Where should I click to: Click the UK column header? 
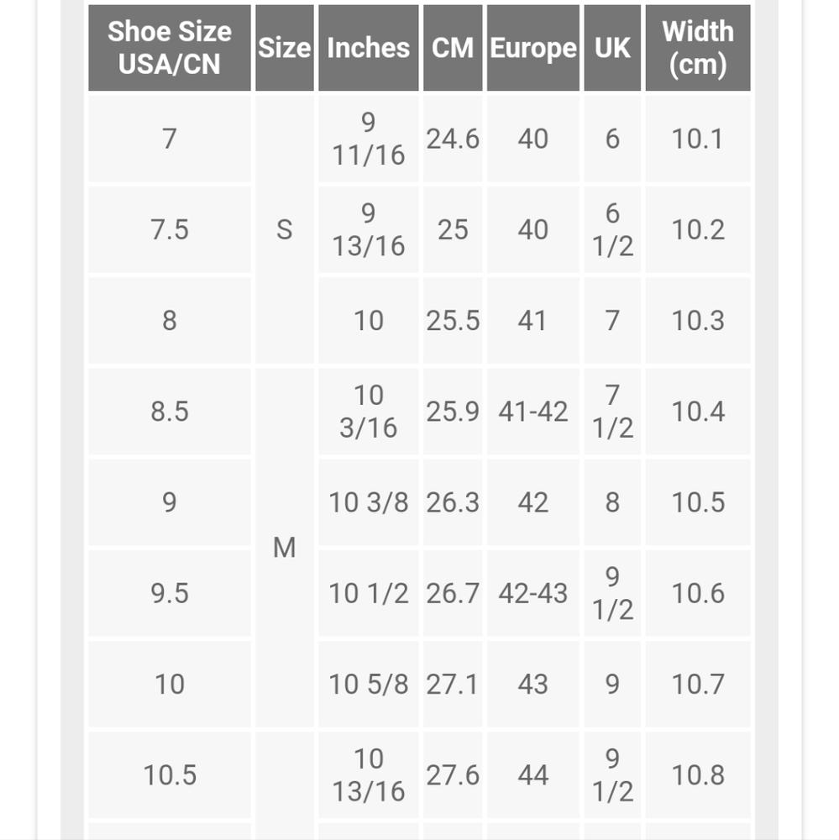(612, 48)
